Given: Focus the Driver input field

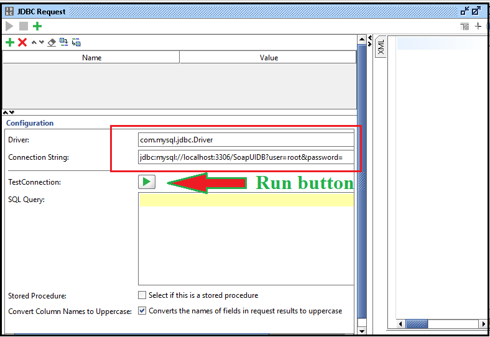Looking at the screenshot, I should [246, 140].
